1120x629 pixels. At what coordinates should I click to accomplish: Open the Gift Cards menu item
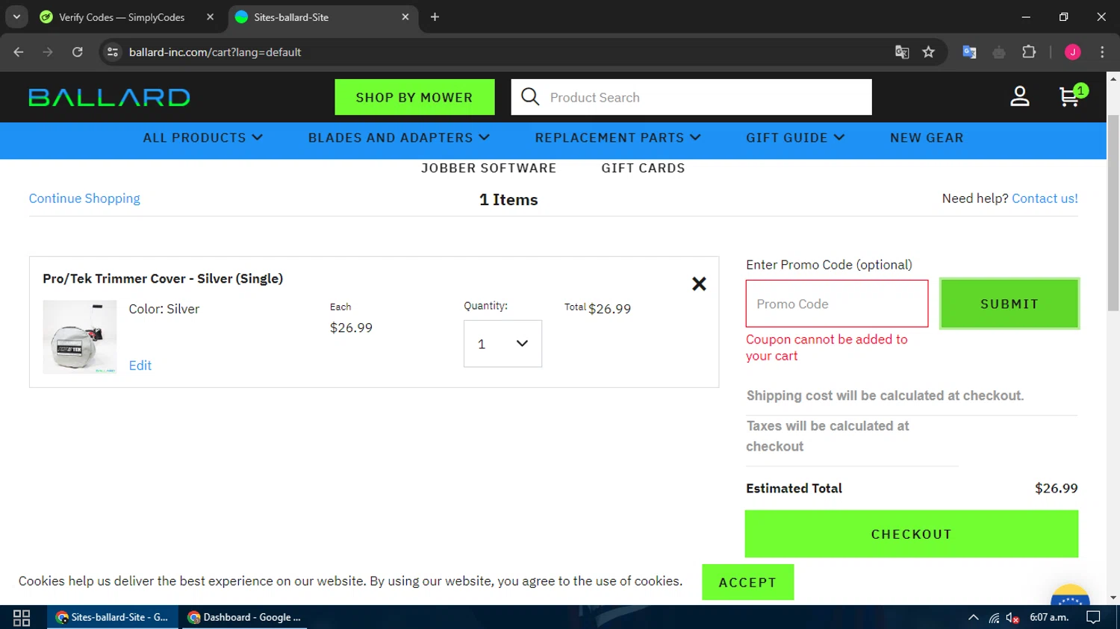coord(643,168)
